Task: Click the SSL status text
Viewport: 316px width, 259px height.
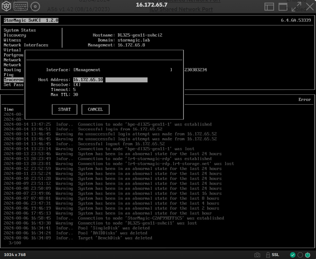Action: point(275,255)
